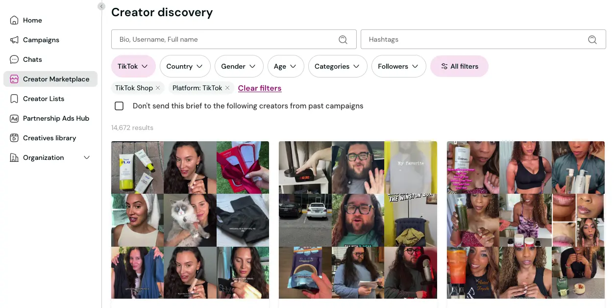The width and height of the screenshot is (615, 308).
Task: Open Partnership Ads Hub via its Ad icon
Action: click(x=13, y=118)
